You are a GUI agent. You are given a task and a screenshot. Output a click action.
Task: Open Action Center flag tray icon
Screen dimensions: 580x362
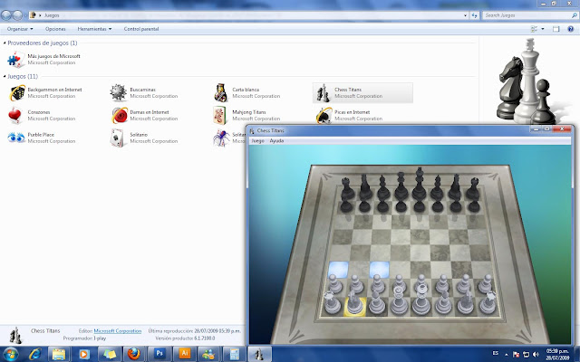coord(517,354)
